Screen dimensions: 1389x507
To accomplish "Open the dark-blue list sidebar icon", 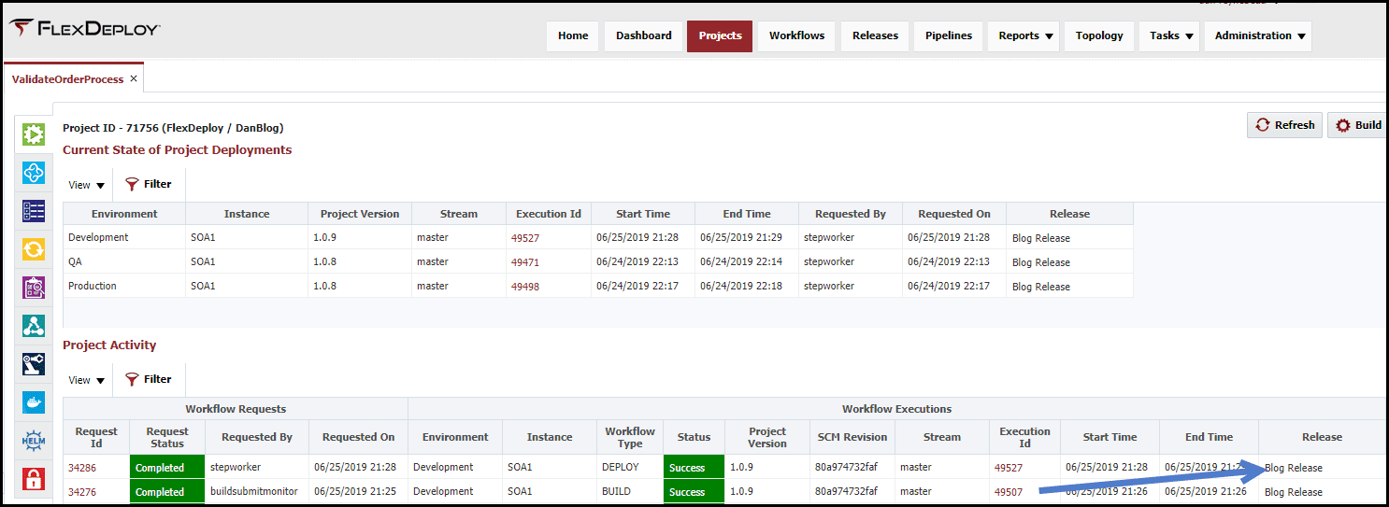I will [34, 211].
